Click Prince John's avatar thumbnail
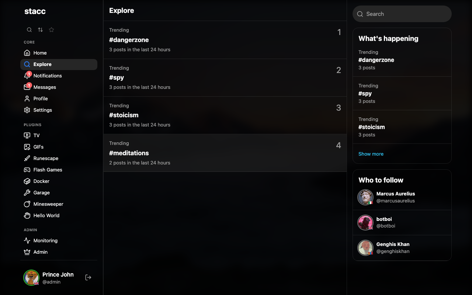 [x=31, y=277]
